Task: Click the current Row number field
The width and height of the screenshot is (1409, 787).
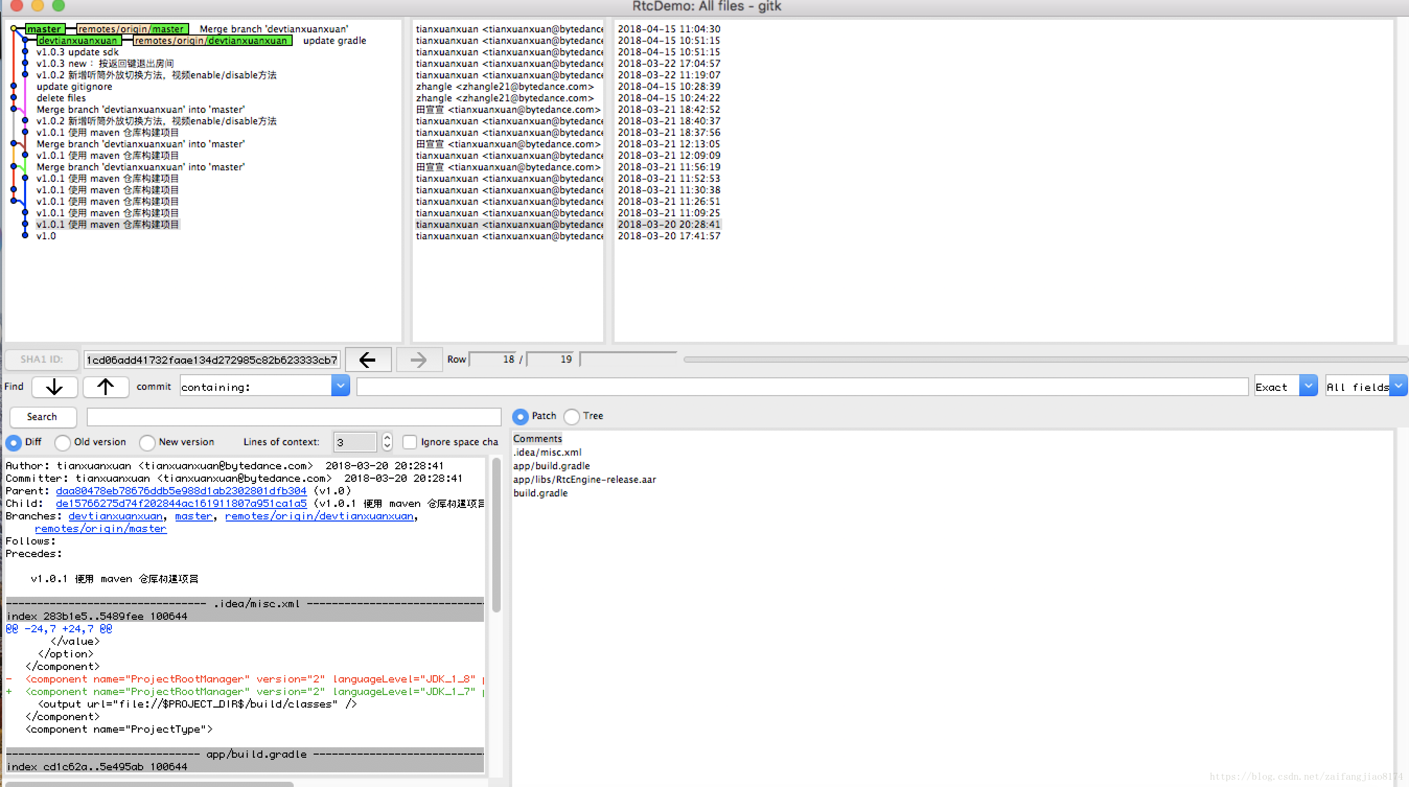Action: [x=493, y=360]
